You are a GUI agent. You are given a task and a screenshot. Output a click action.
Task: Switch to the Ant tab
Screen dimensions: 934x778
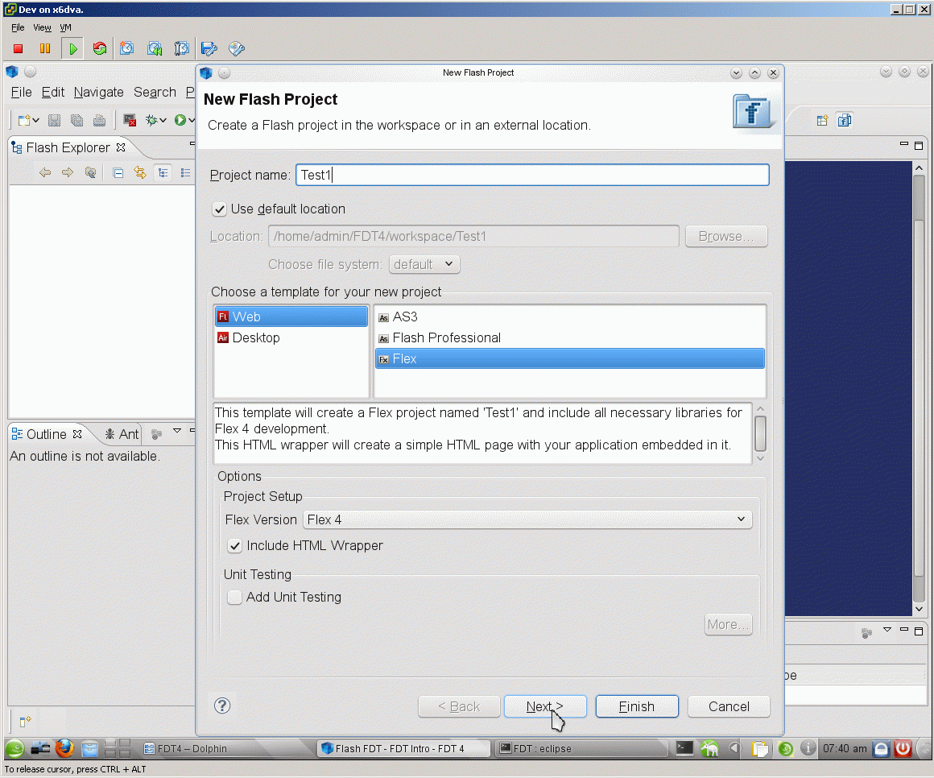pyautogui.click(x=122, y=434)
